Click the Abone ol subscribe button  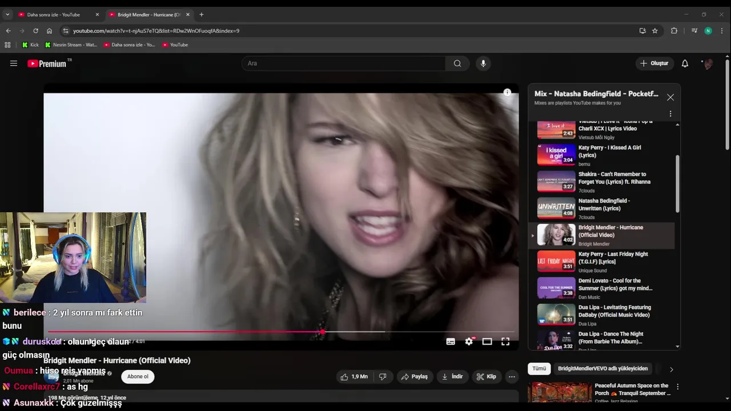tap(138, 377)
